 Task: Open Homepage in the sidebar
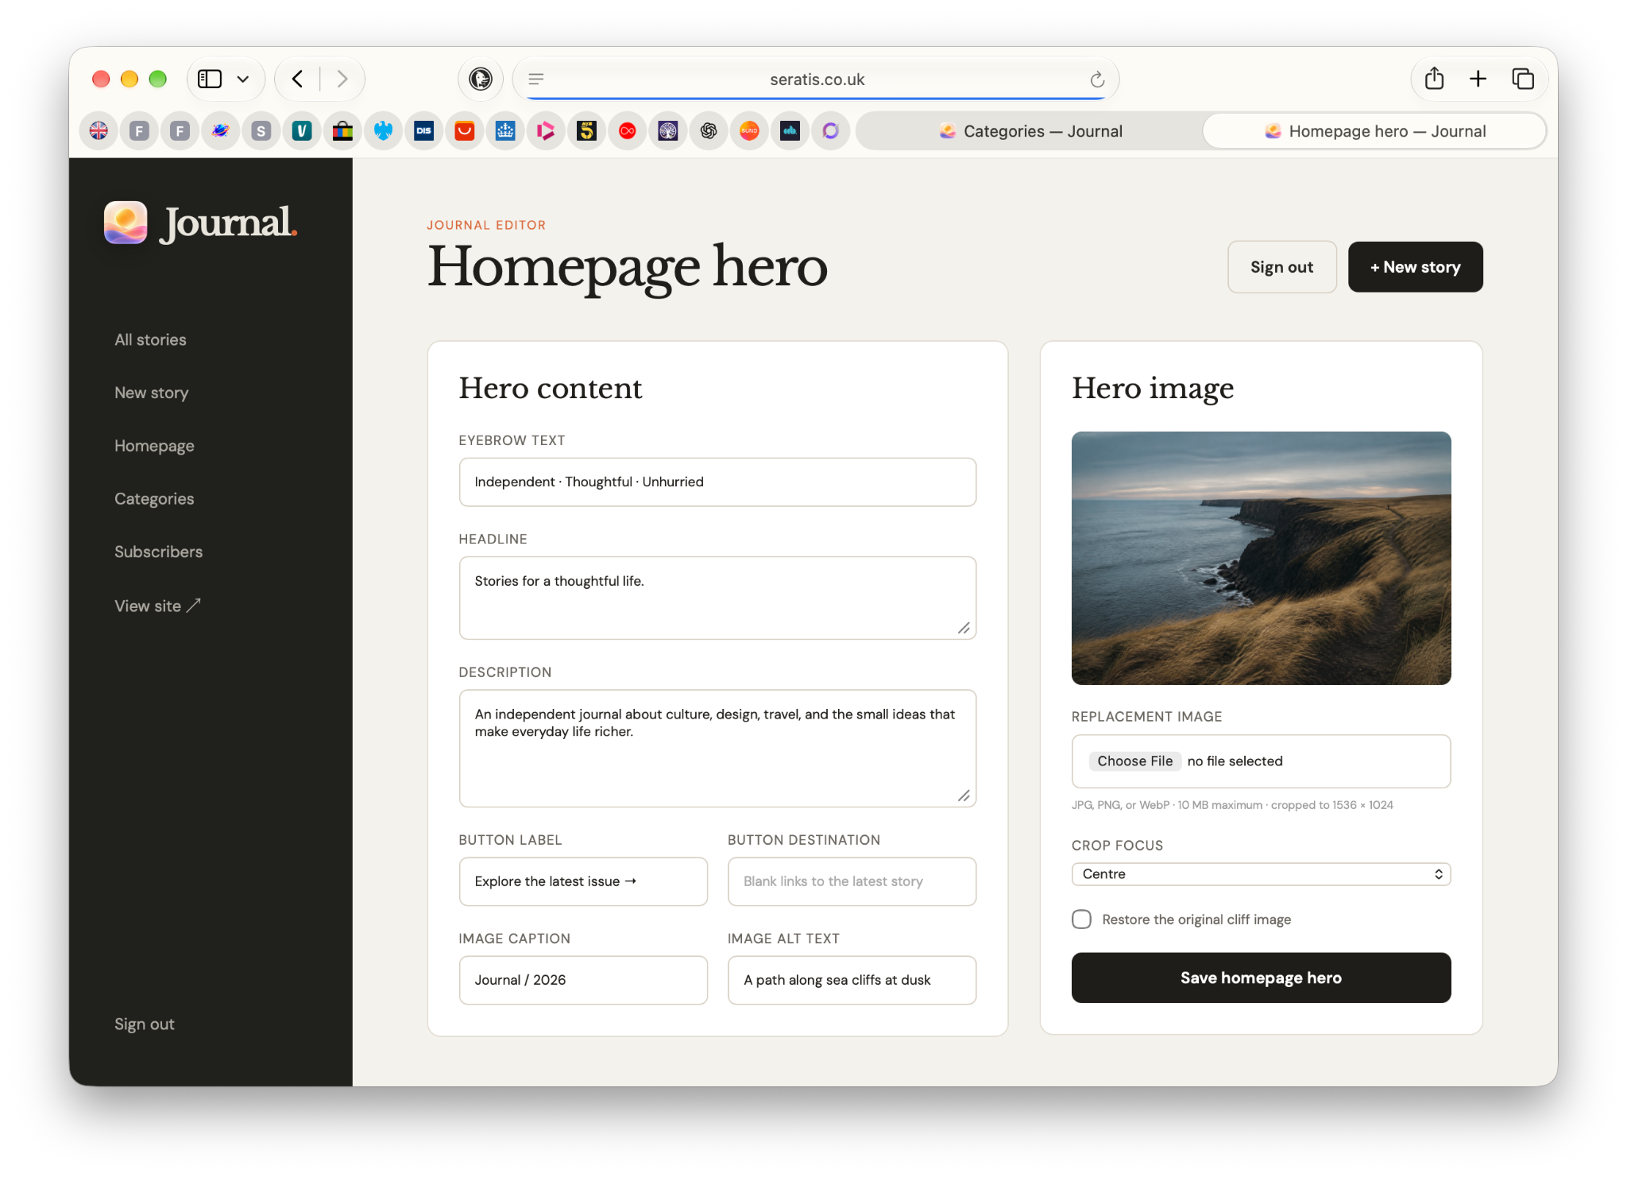pyautogui.click(x=154, y=446)
